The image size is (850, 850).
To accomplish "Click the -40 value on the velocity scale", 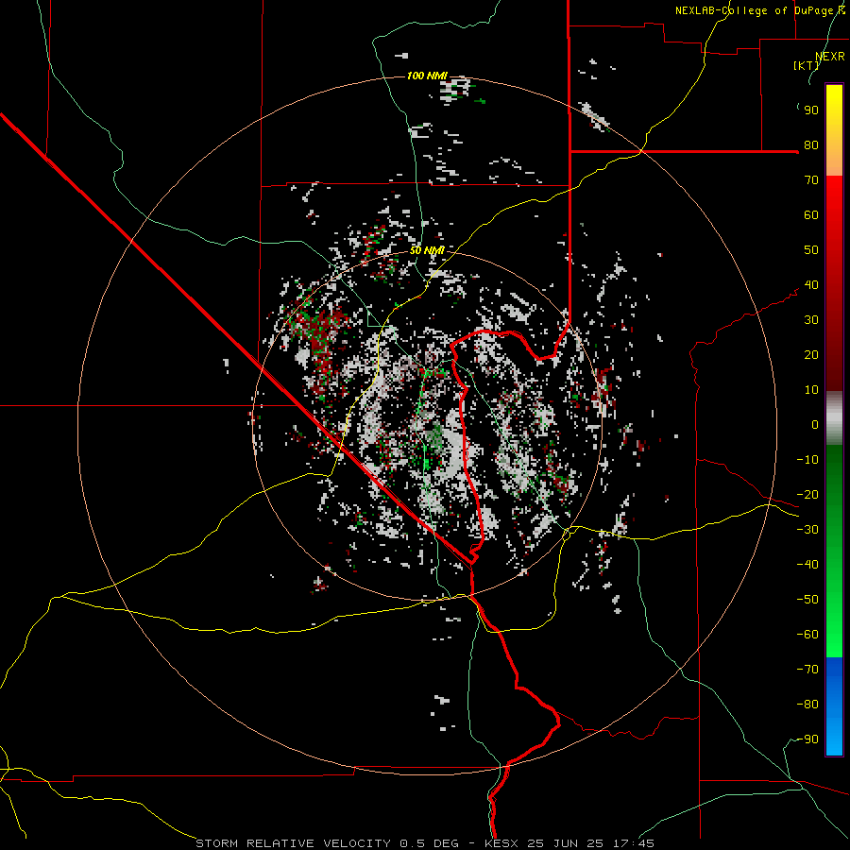I will pyautogui.click(x=807, y=565).
